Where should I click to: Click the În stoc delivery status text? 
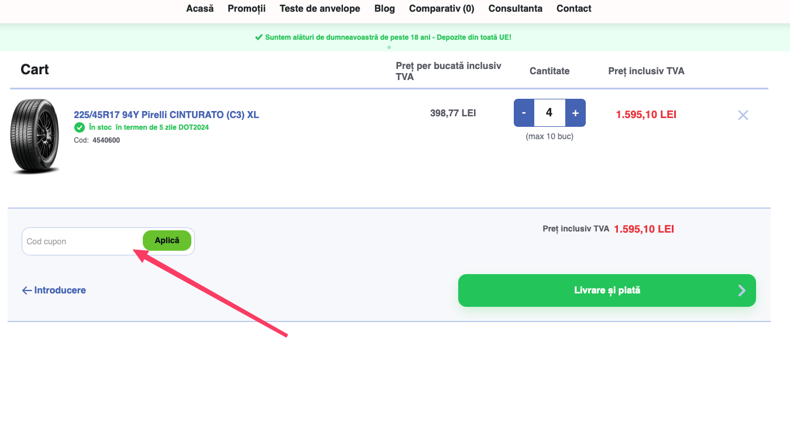pos(149,127)
